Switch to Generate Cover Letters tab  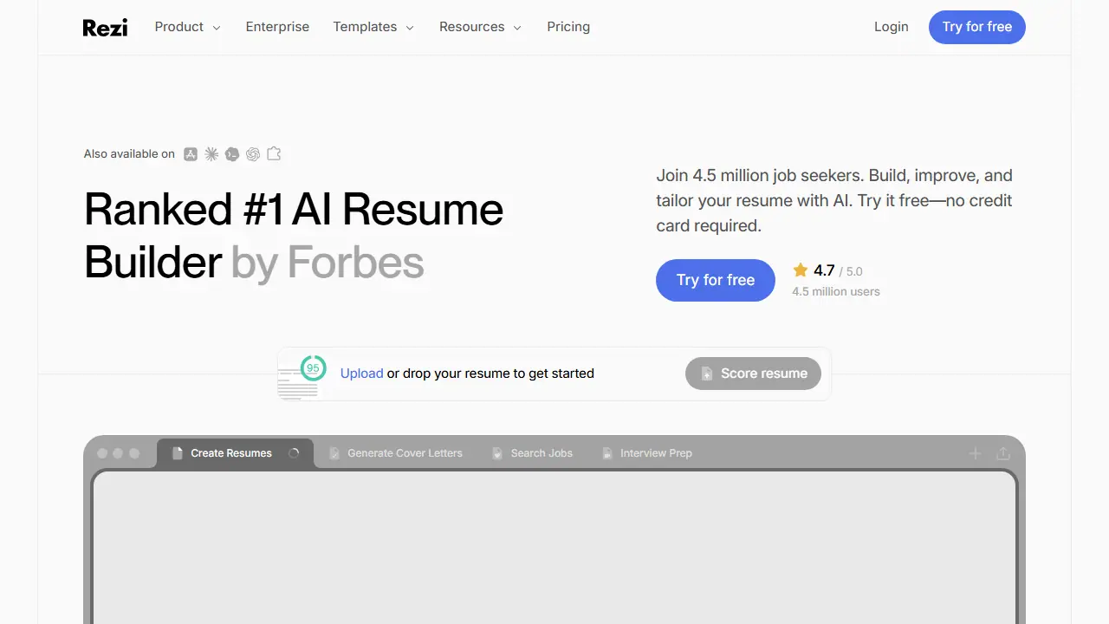click(x=396, y=453)
